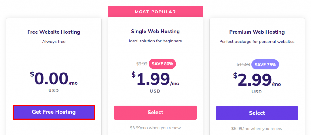This screenshot has height=135, width=311.
Task: Click the $6.99/mo renewal note
Action: coord(257,129)
